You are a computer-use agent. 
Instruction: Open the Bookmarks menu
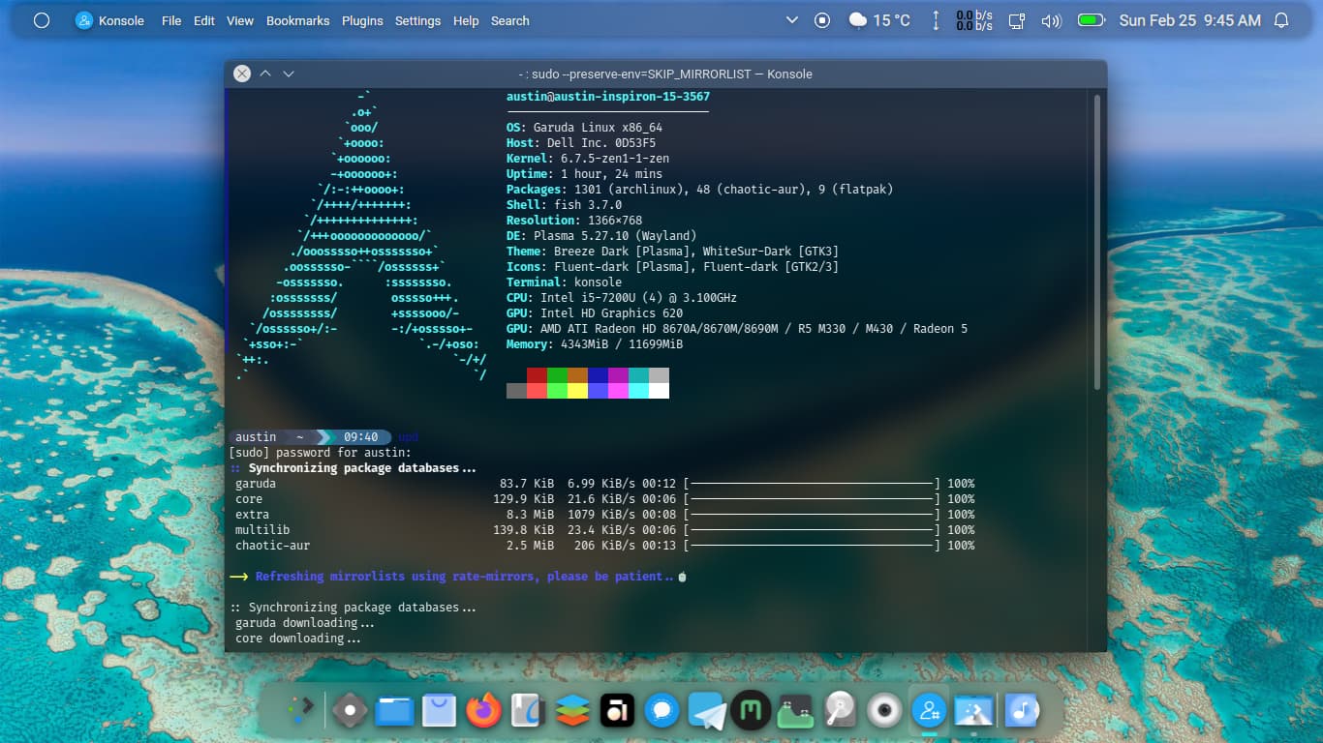(297, 20)
